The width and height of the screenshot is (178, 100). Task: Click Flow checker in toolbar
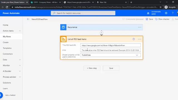point(164,19)
